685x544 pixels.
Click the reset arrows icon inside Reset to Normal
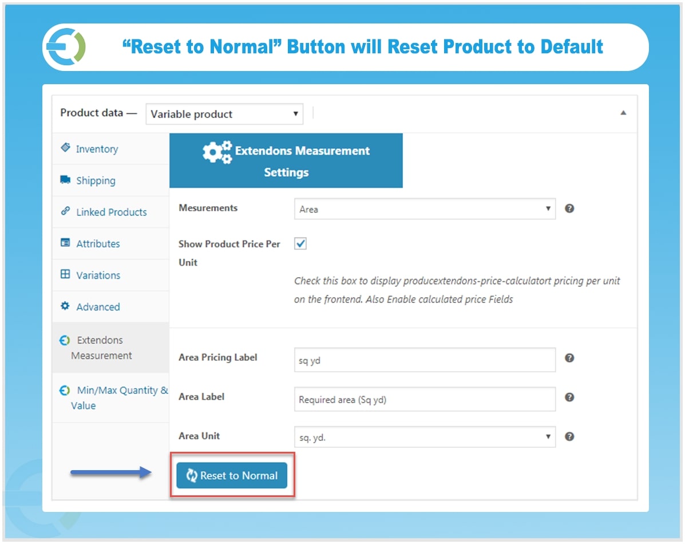193,475
